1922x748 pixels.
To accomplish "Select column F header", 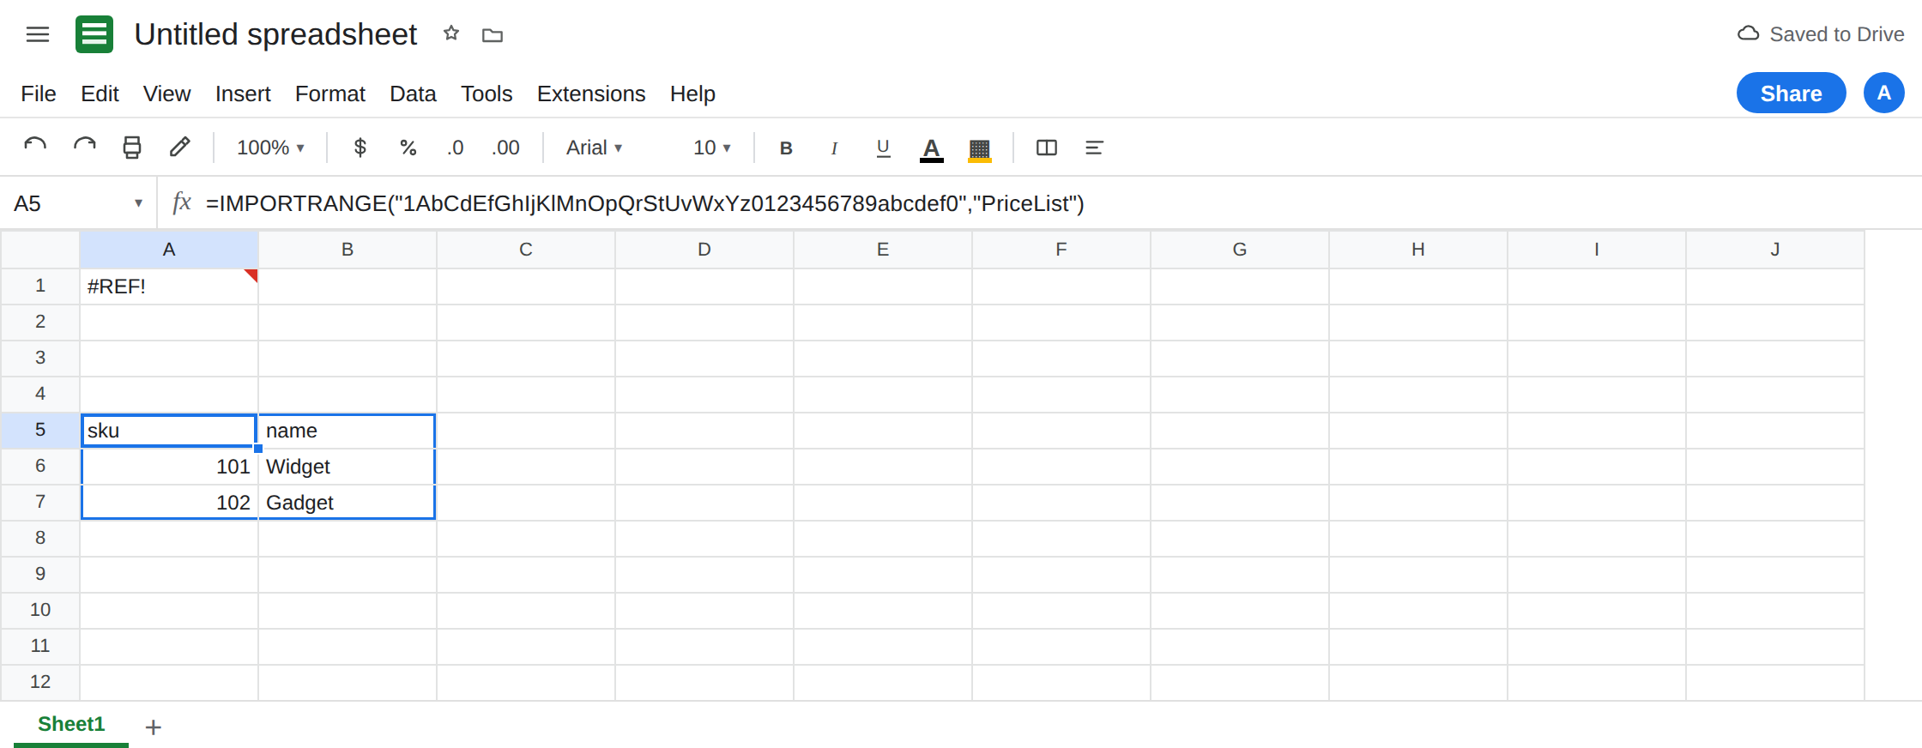I will (x=1061, y=250).
